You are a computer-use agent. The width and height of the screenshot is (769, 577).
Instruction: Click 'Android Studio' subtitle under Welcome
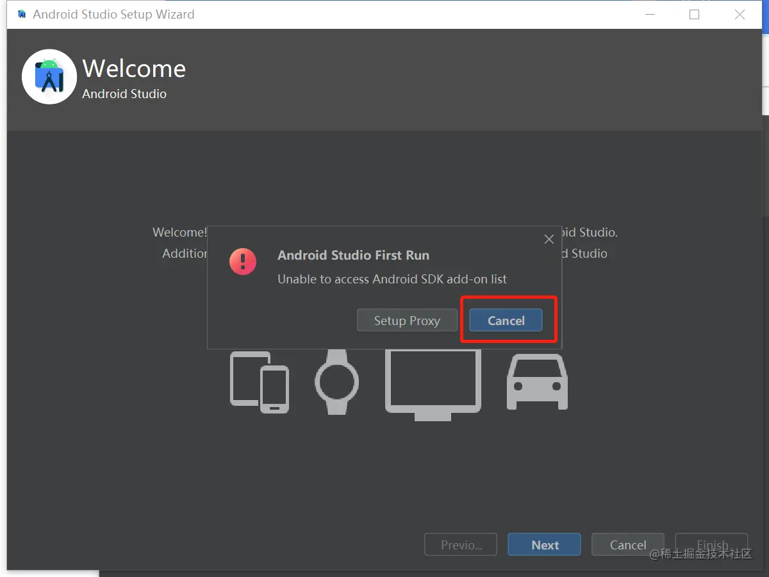(x=124, y=94)
